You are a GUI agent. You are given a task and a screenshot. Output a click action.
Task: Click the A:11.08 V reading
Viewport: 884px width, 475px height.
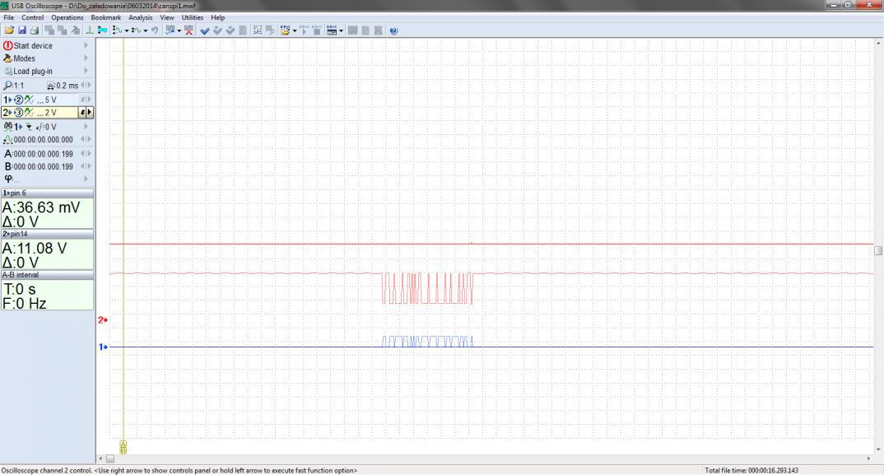coord(35,249)
